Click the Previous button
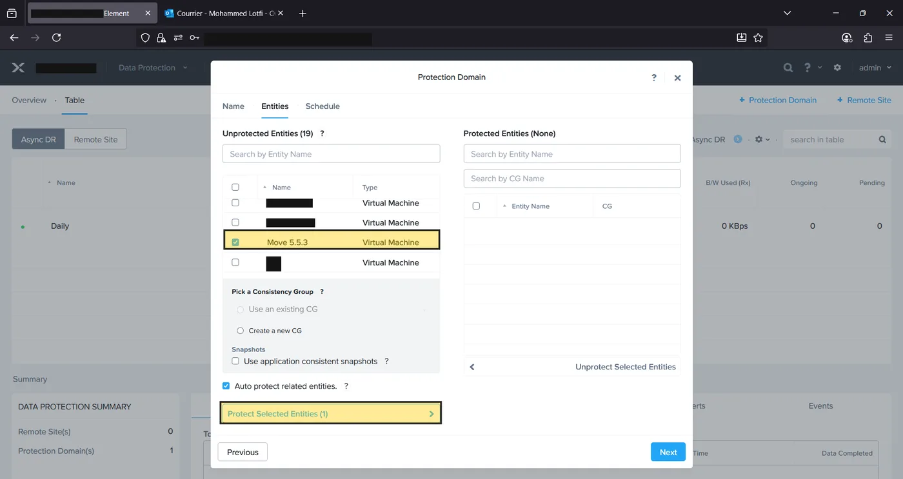The image size is (903, 479). [243, 452]
